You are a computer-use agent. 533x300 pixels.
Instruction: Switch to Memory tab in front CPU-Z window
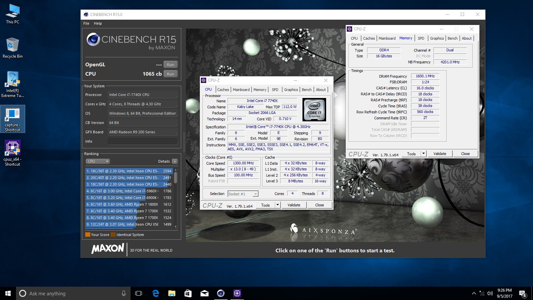pos(260,90)
